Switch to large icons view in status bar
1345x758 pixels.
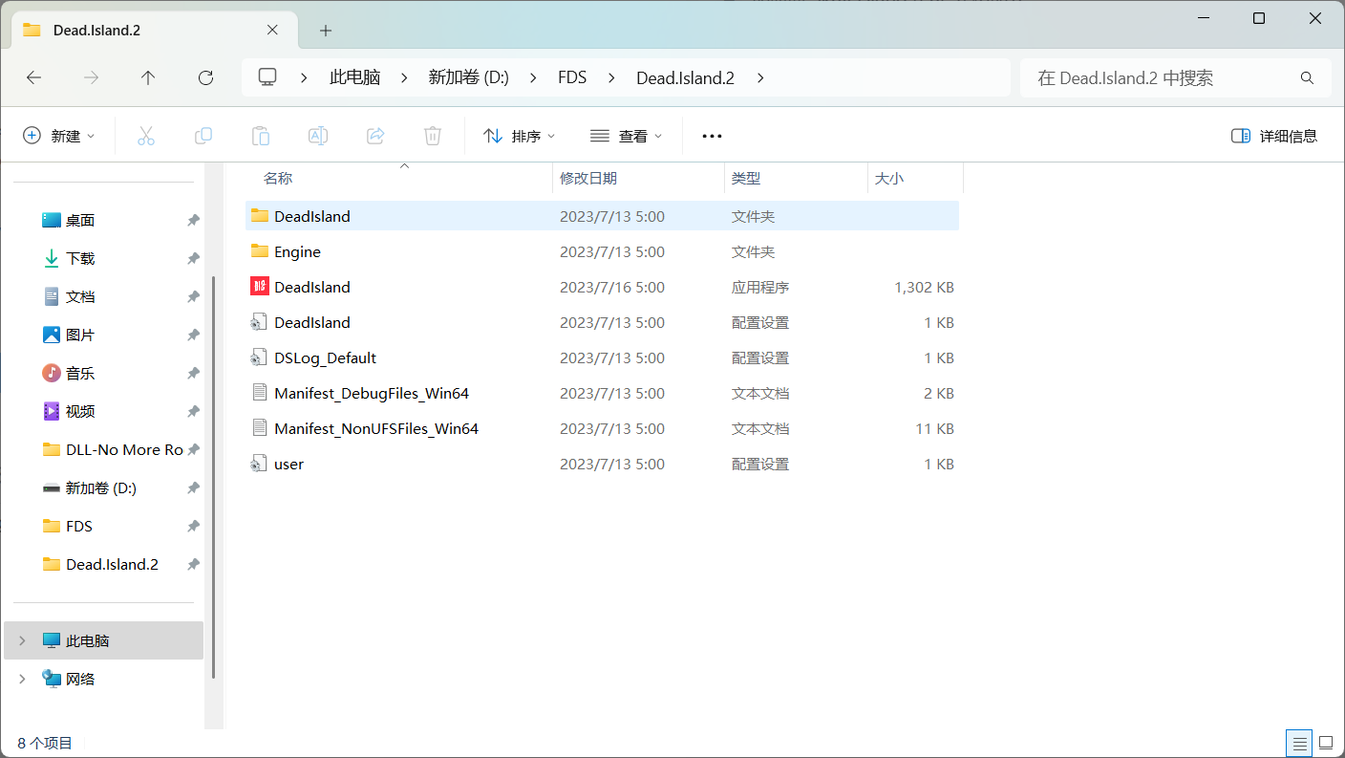[x=1326, y=743]
